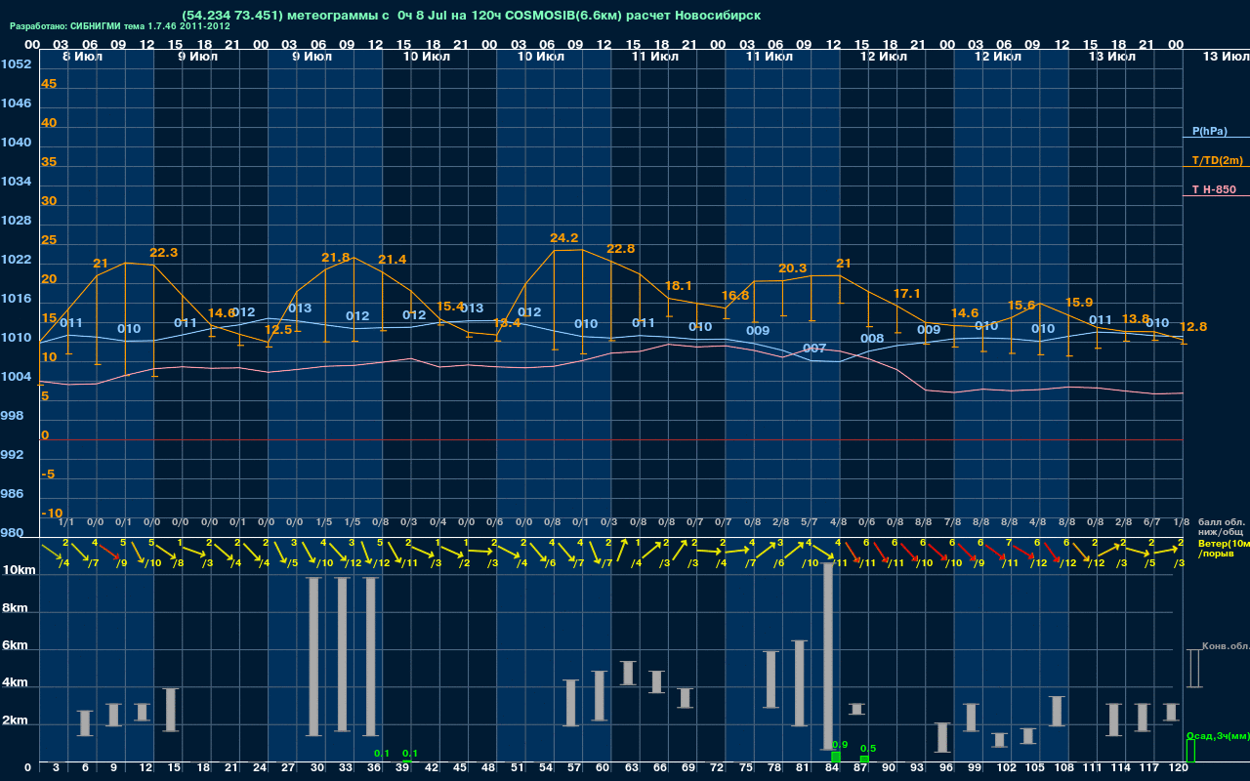Click the 45 temperature axis value

(x=49, y=84)
